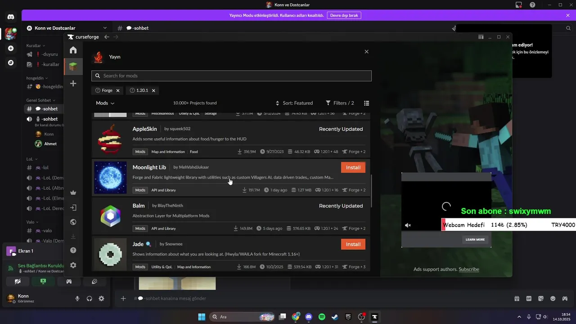
Task: Remove the 1.20.1 version filter chip
Action: pyautogui.click(x=153, y=90)
